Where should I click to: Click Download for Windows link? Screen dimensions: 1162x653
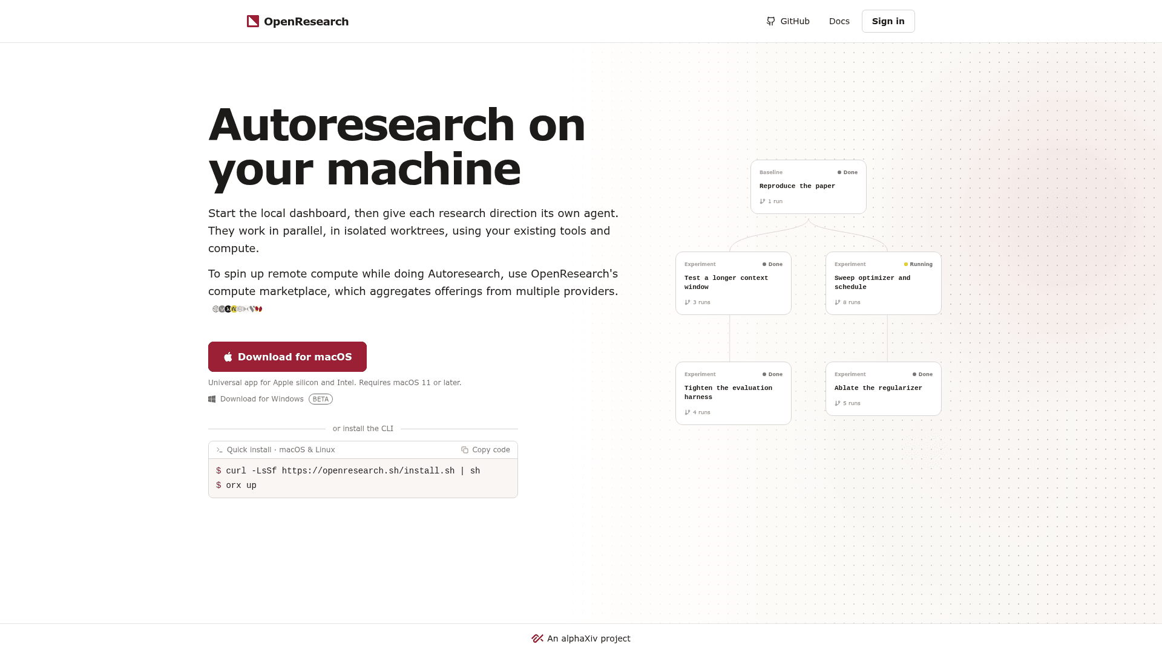[256, 399]
